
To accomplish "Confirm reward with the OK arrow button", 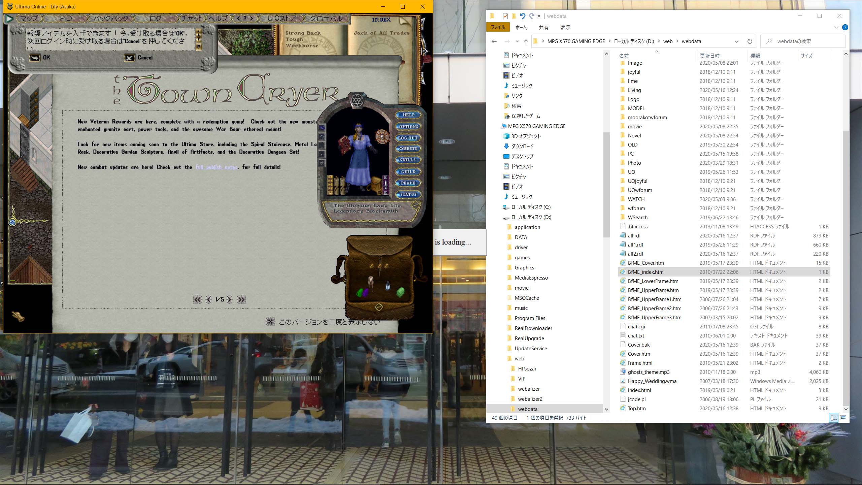I will pyautogui.click(x=35, y=58).
